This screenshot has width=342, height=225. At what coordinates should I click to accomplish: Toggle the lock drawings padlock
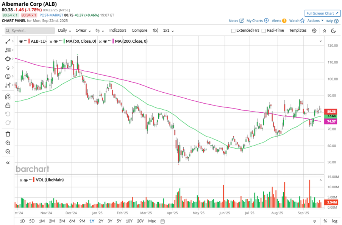pyautogui.click(x=8, y=105)
